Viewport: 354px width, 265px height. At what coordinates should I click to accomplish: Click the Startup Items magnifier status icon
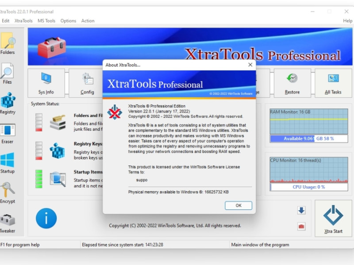coord(58,179)
